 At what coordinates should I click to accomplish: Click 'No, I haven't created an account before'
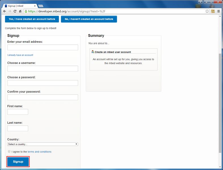pos(89,19)
